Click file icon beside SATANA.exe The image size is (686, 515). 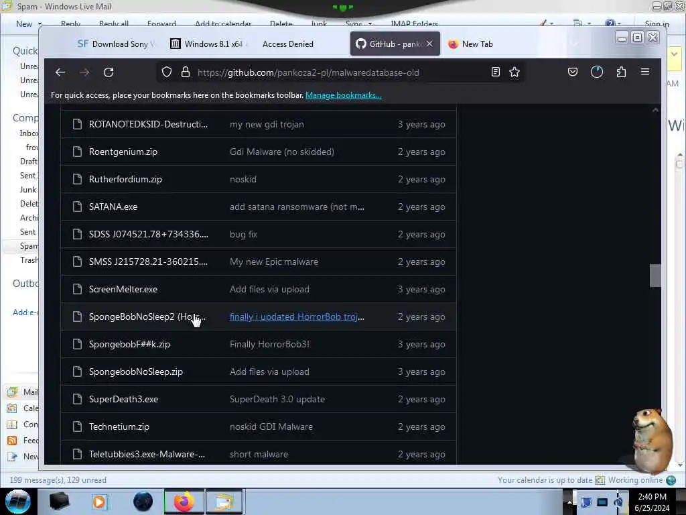click(77, 207)
